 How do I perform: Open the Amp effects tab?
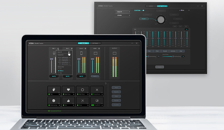click(x=181, y=51)
